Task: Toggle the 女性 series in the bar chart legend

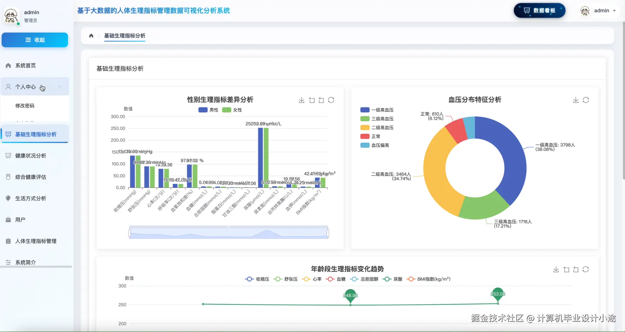Action: [232, 110]
